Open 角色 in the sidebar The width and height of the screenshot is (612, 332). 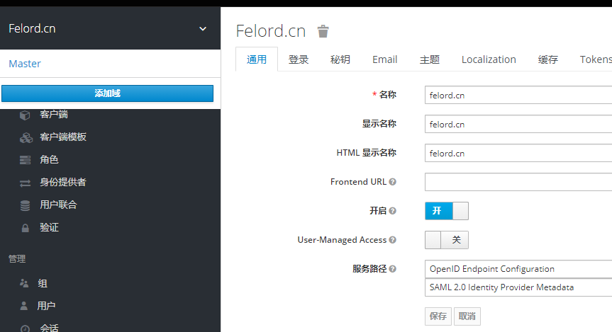(49, 160)
